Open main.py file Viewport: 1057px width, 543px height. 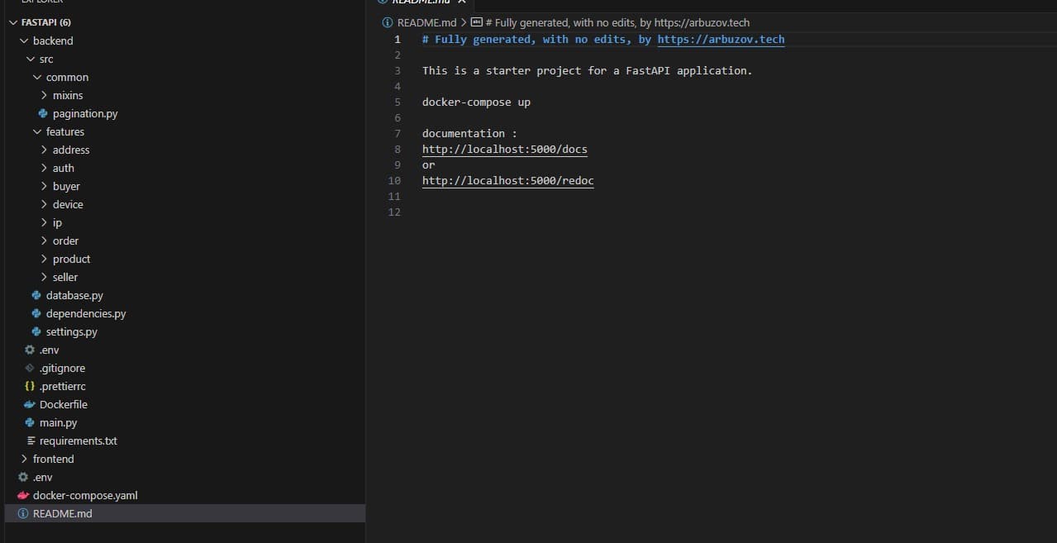tap(58, 422)
